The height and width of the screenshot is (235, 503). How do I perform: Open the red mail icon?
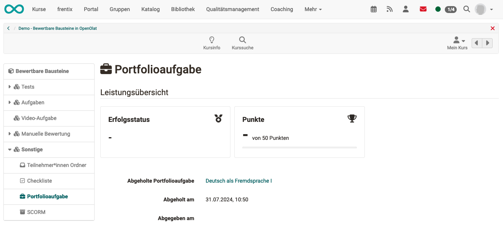click(423, 9)
